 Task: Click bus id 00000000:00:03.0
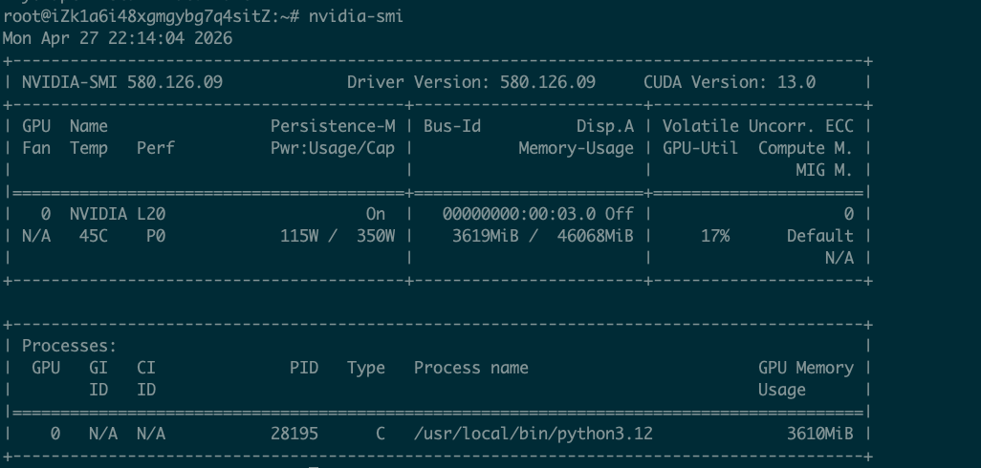click(x=519, y=214)
